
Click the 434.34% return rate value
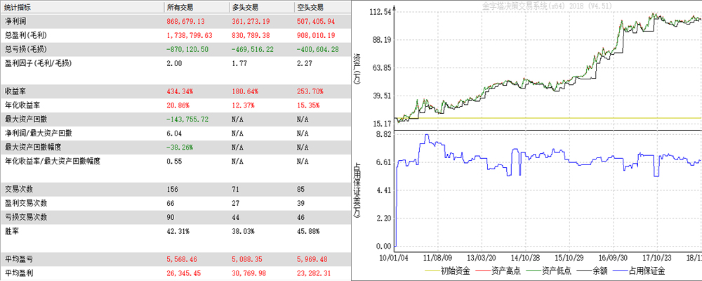click(179, 91)
